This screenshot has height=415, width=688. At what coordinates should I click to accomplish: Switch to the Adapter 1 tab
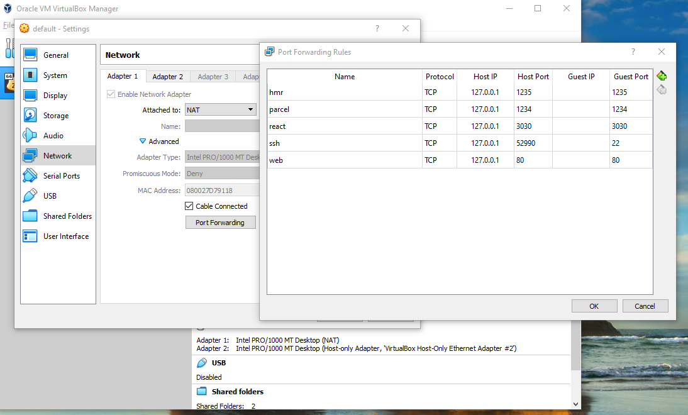pyautogui.click(x=123, y=76)
